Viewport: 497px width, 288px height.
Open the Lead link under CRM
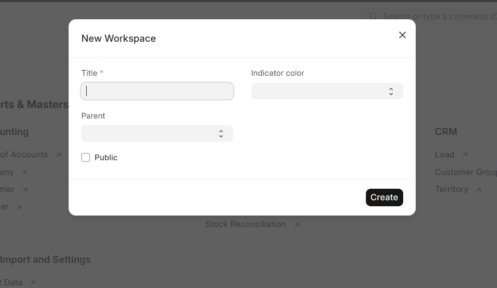(444, 155)
